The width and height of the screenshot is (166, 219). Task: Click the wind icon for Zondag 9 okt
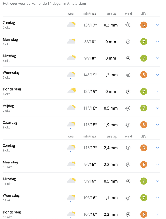click(128, 148)
